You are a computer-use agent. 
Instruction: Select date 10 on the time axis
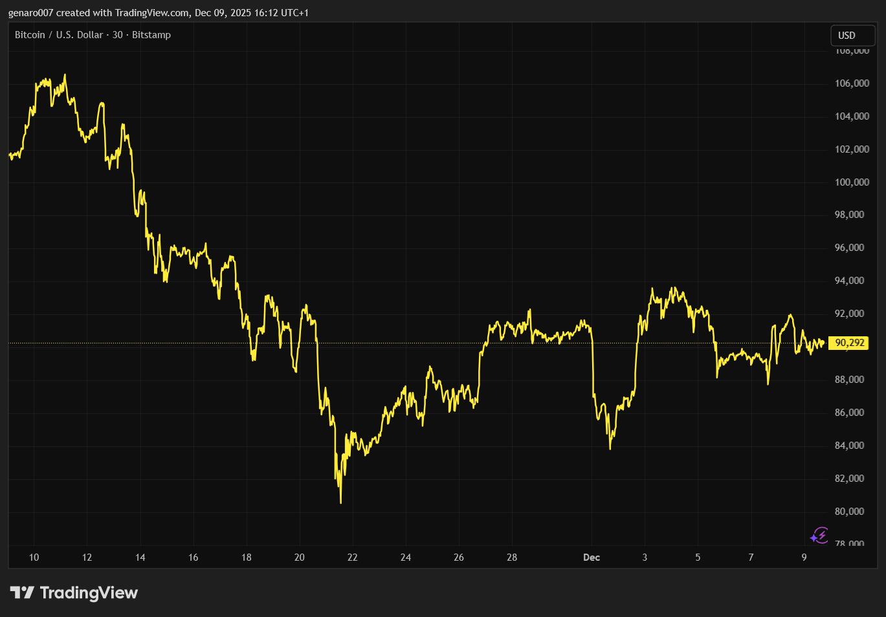coord(34,557)
